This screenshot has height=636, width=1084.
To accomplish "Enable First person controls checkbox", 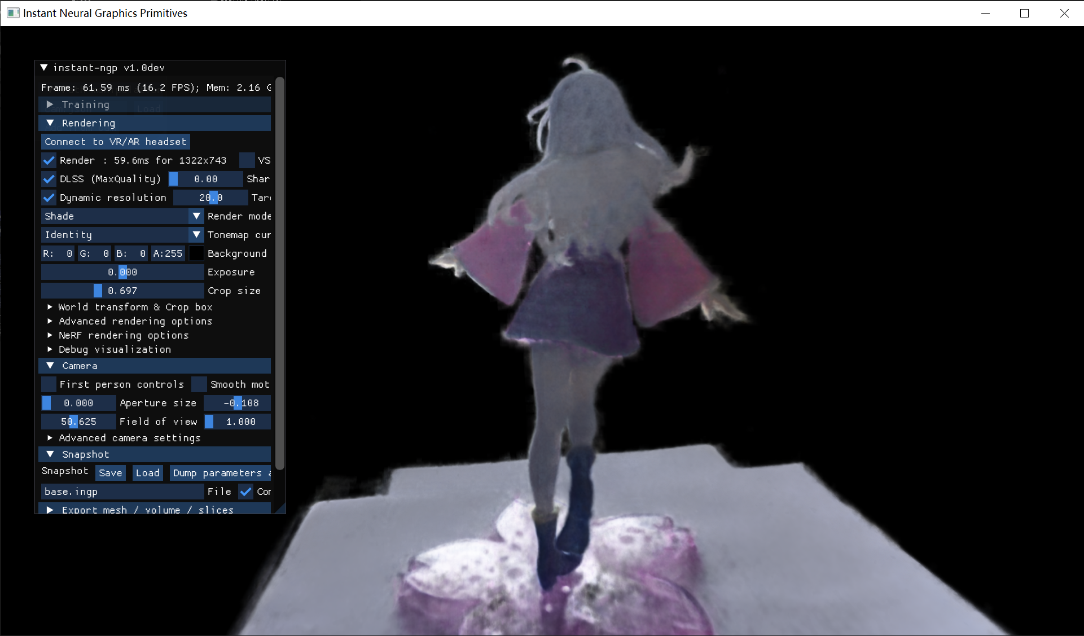I will click(49, 384).
